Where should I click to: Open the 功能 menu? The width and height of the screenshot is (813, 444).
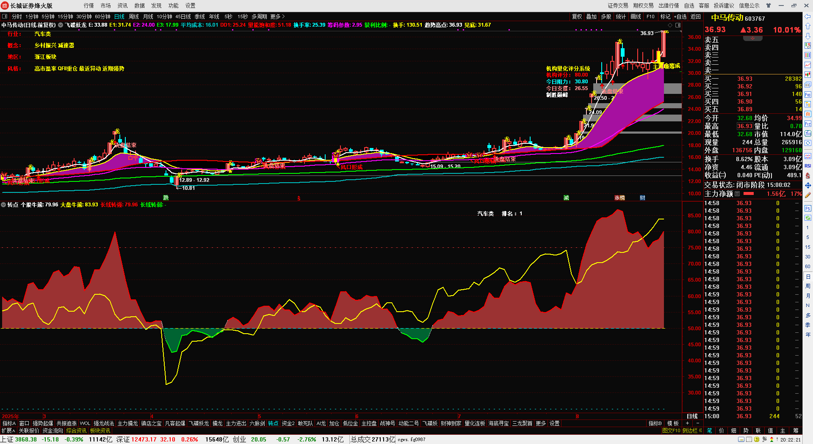[174, 5]
